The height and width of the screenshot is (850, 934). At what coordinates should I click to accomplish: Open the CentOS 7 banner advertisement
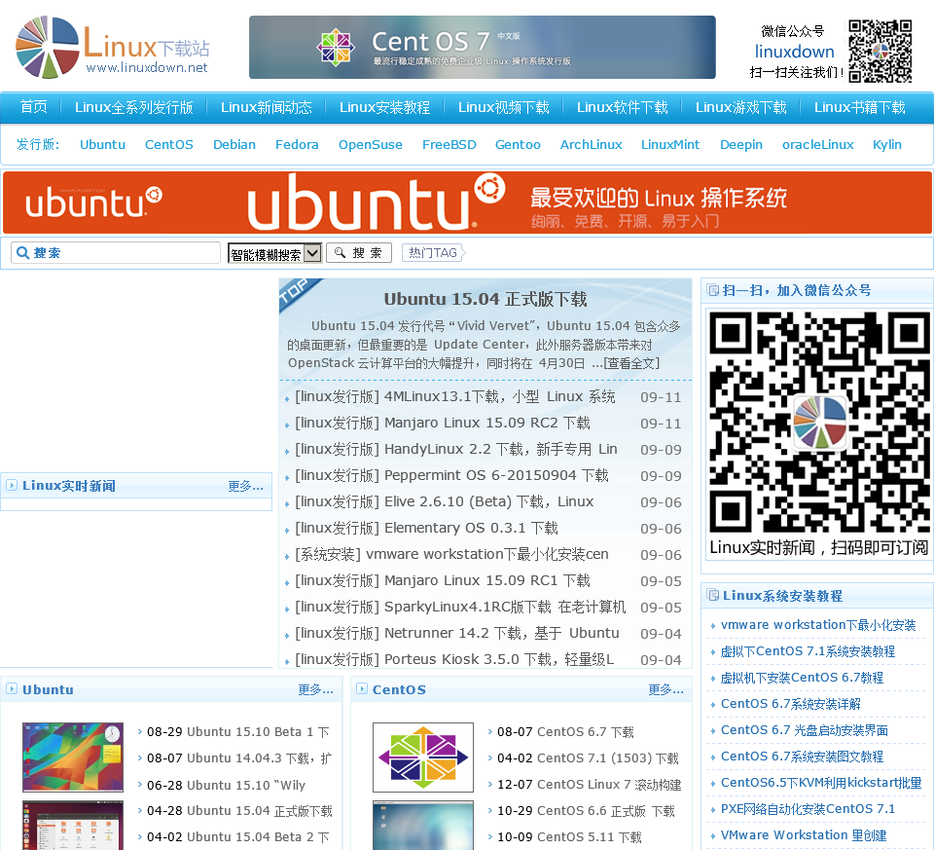[482, 47]
